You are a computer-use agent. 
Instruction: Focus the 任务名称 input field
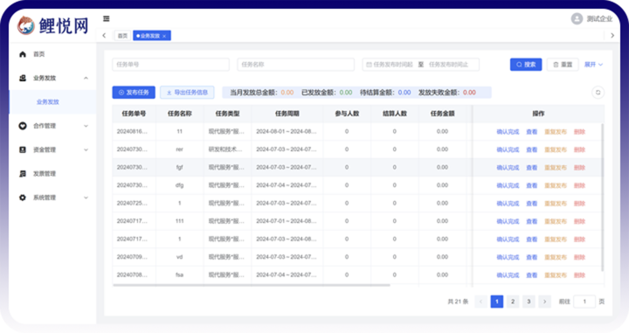(x=296, y=65)
